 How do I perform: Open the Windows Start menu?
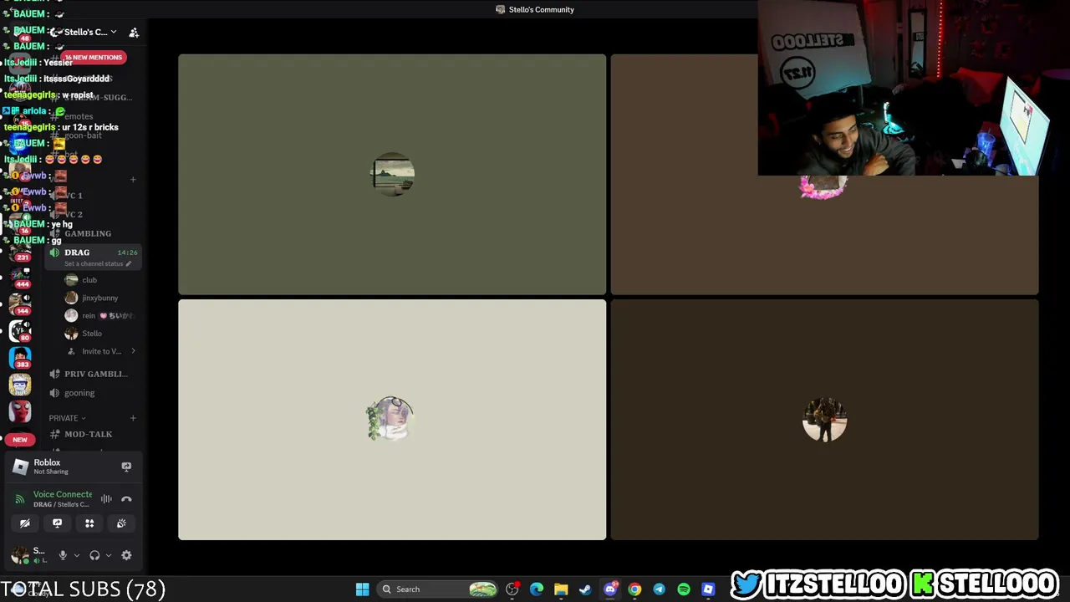pos(362,589)
